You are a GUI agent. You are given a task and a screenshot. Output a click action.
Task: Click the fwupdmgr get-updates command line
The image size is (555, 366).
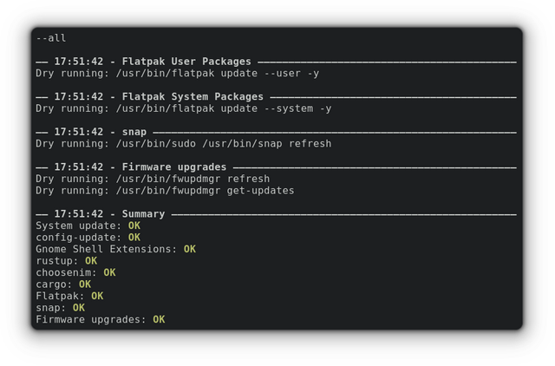(165, 190)
